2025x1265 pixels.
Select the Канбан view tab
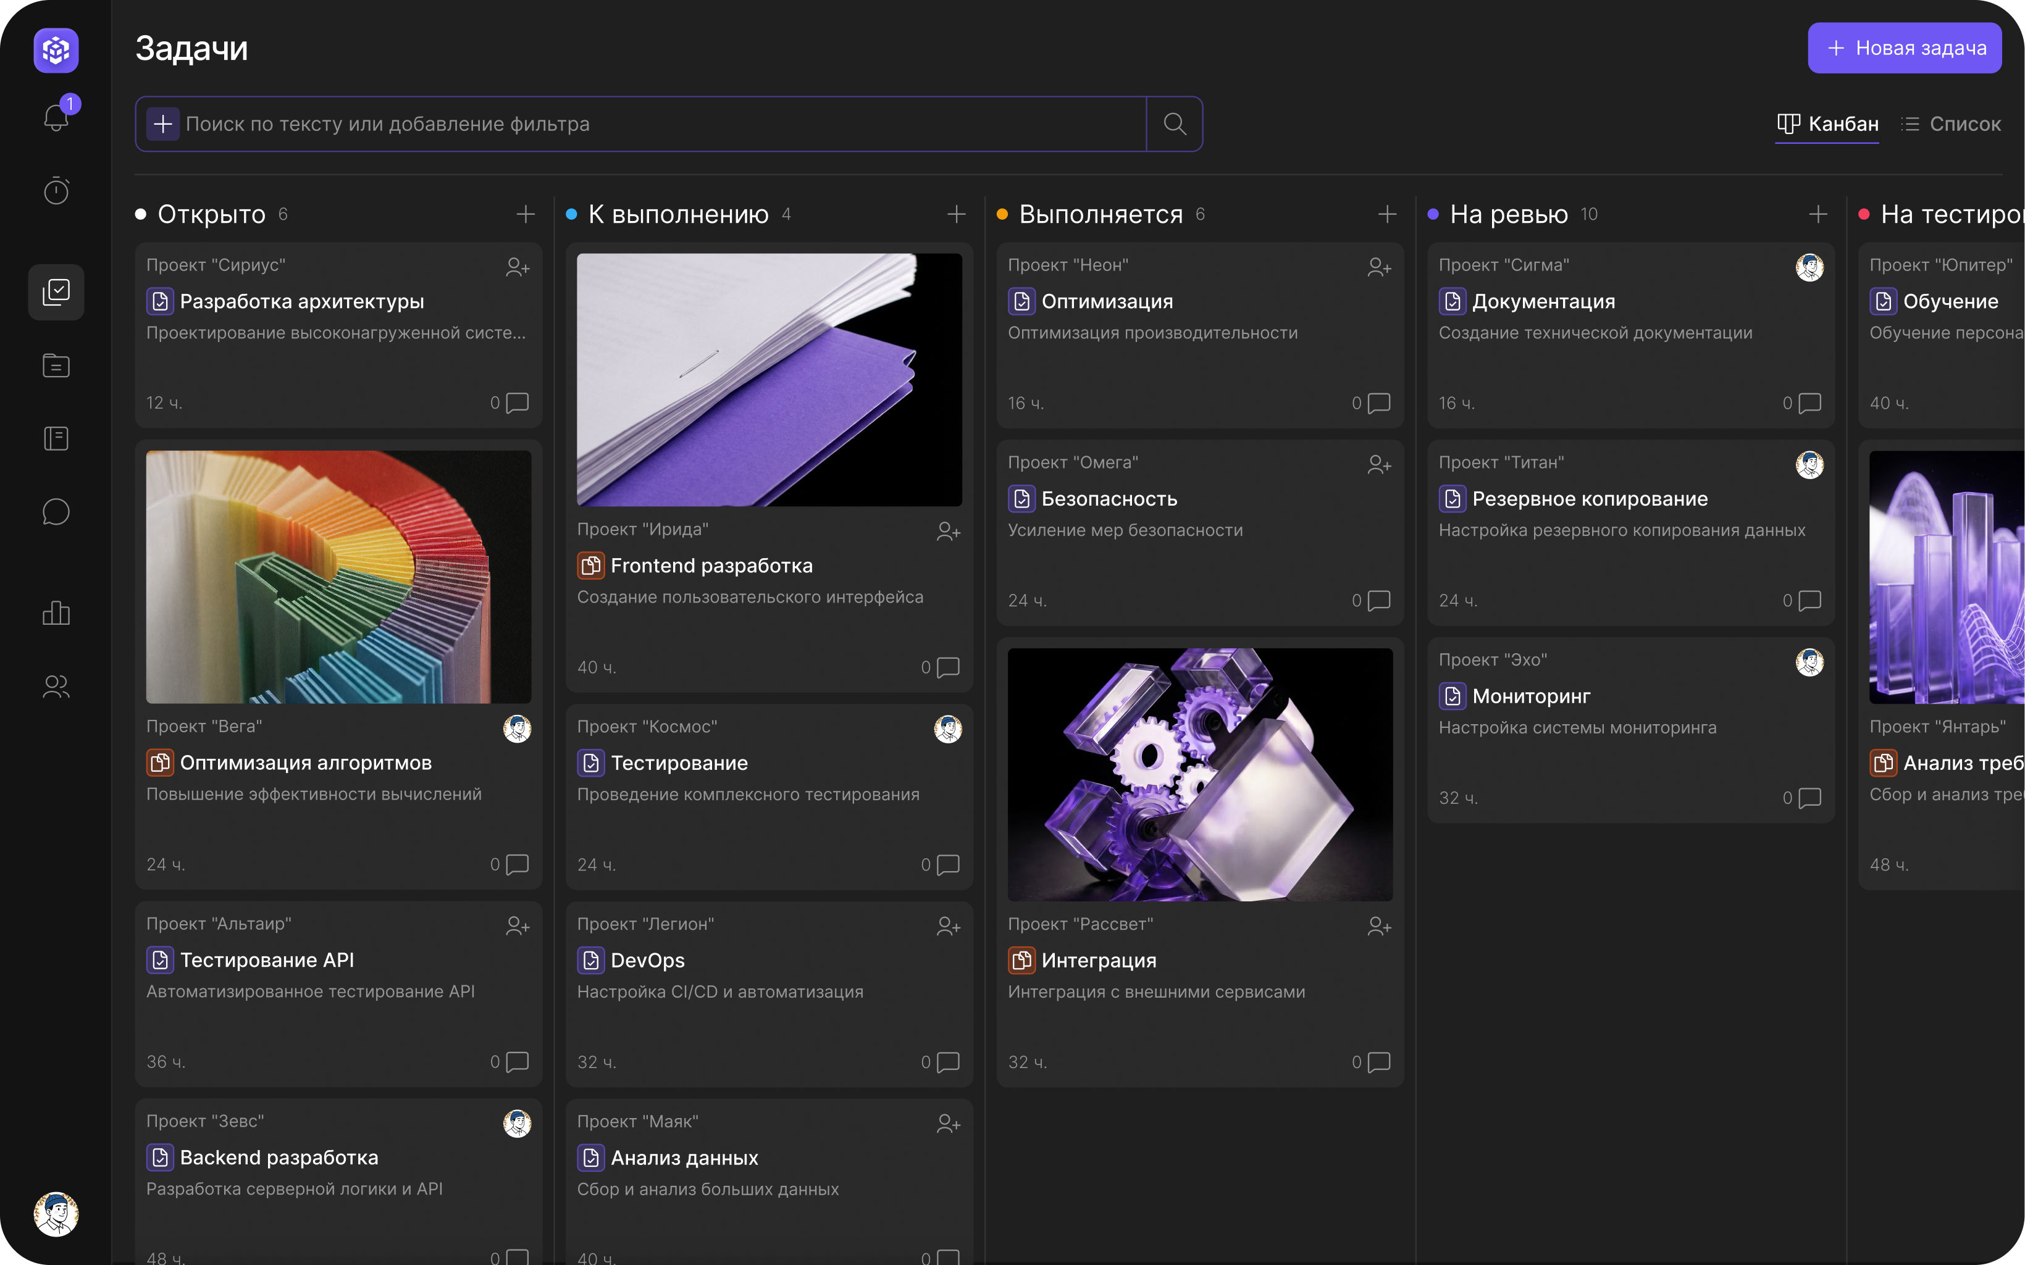pyautogui.click(x=1827, y=124)
